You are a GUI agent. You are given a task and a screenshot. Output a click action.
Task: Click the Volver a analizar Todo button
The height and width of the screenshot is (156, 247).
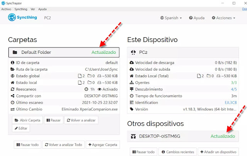tap(63, 144)
